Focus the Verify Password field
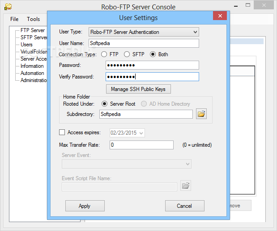Screen dimensions: 277x231 [152, 77]
